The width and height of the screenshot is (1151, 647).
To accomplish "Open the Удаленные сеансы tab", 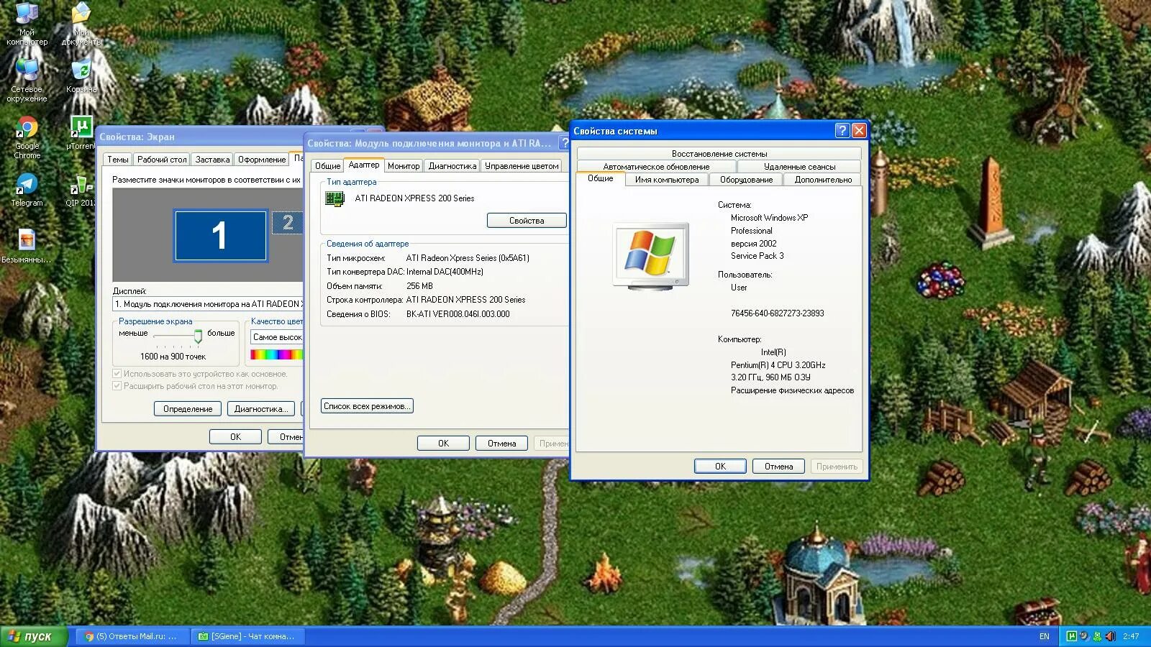I will [799, 167].
